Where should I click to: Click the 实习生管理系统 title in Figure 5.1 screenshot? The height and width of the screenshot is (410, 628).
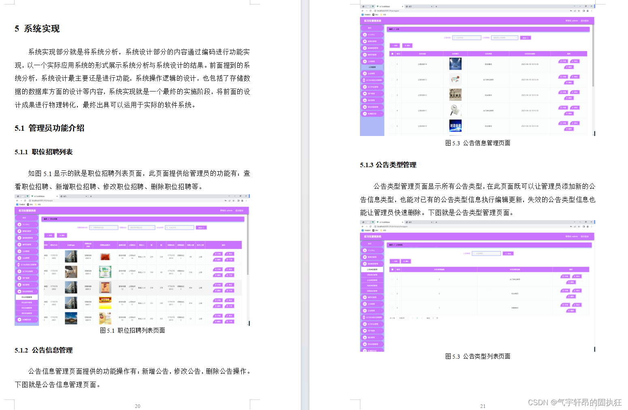pos(27,210)
